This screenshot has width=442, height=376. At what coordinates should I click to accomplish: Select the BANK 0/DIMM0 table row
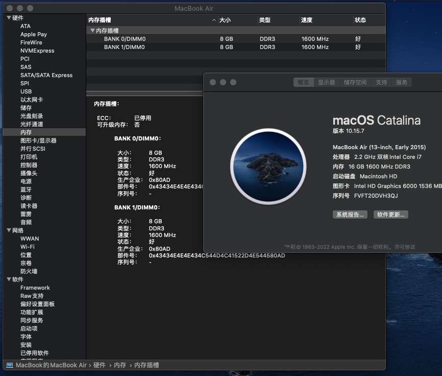pos(236,39)
